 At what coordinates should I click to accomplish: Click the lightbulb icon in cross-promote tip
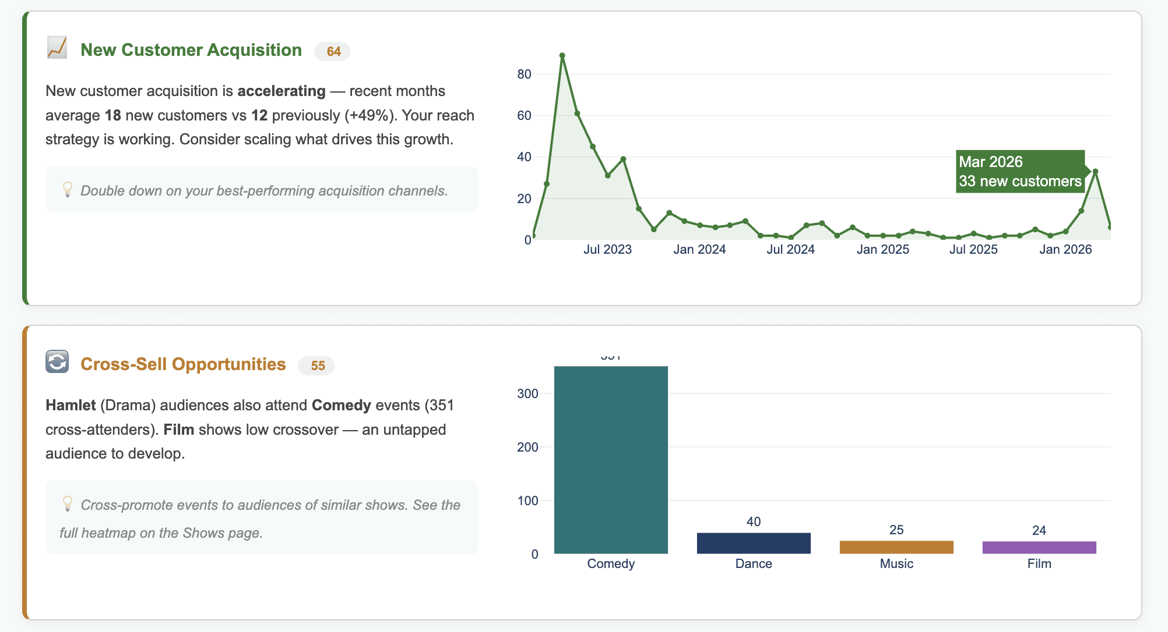click(x=68, y=503)
